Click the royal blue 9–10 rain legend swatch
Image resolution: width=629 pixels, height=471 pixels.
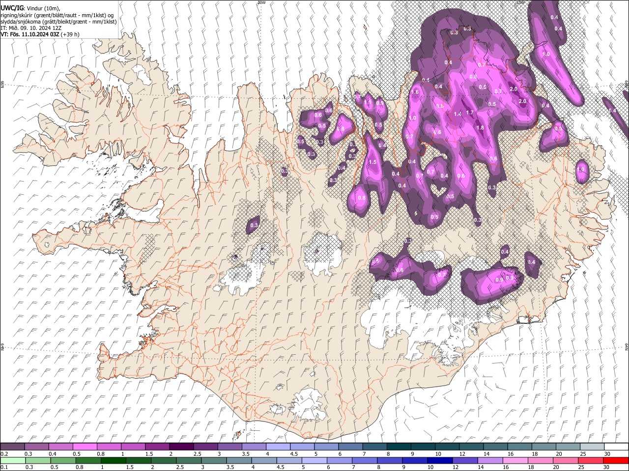[x=415, y=460]
